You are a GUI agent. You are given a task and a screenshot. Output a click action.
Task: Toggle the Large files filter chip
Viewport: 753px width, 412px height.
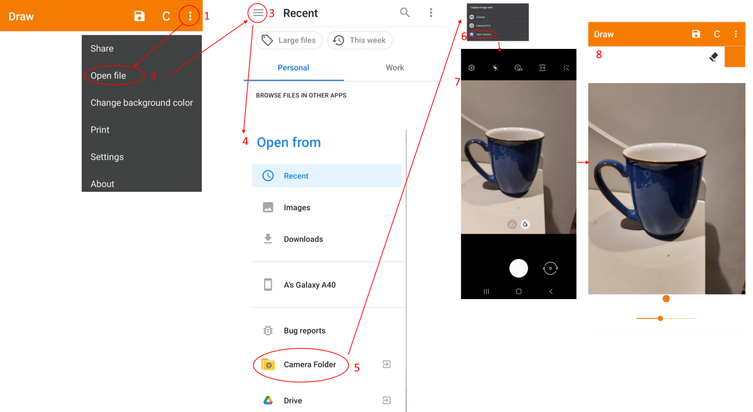pos(289,40)
